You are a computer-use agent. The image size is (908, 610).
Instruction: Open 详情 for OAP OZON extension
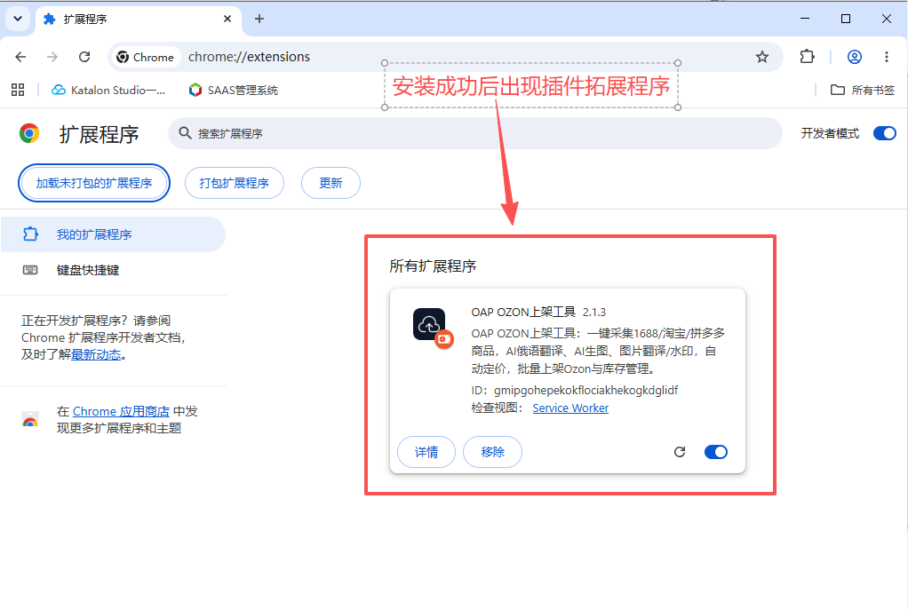(426, 452)
